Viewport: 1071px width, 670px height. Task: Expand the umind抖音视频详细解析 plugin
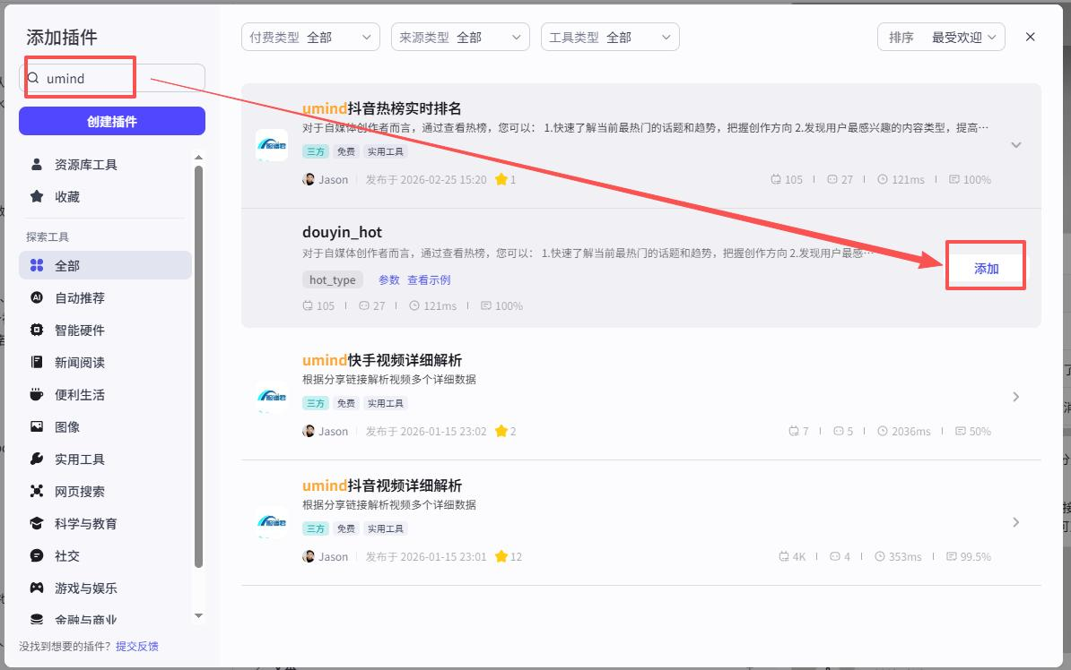tap(1015, 522)
